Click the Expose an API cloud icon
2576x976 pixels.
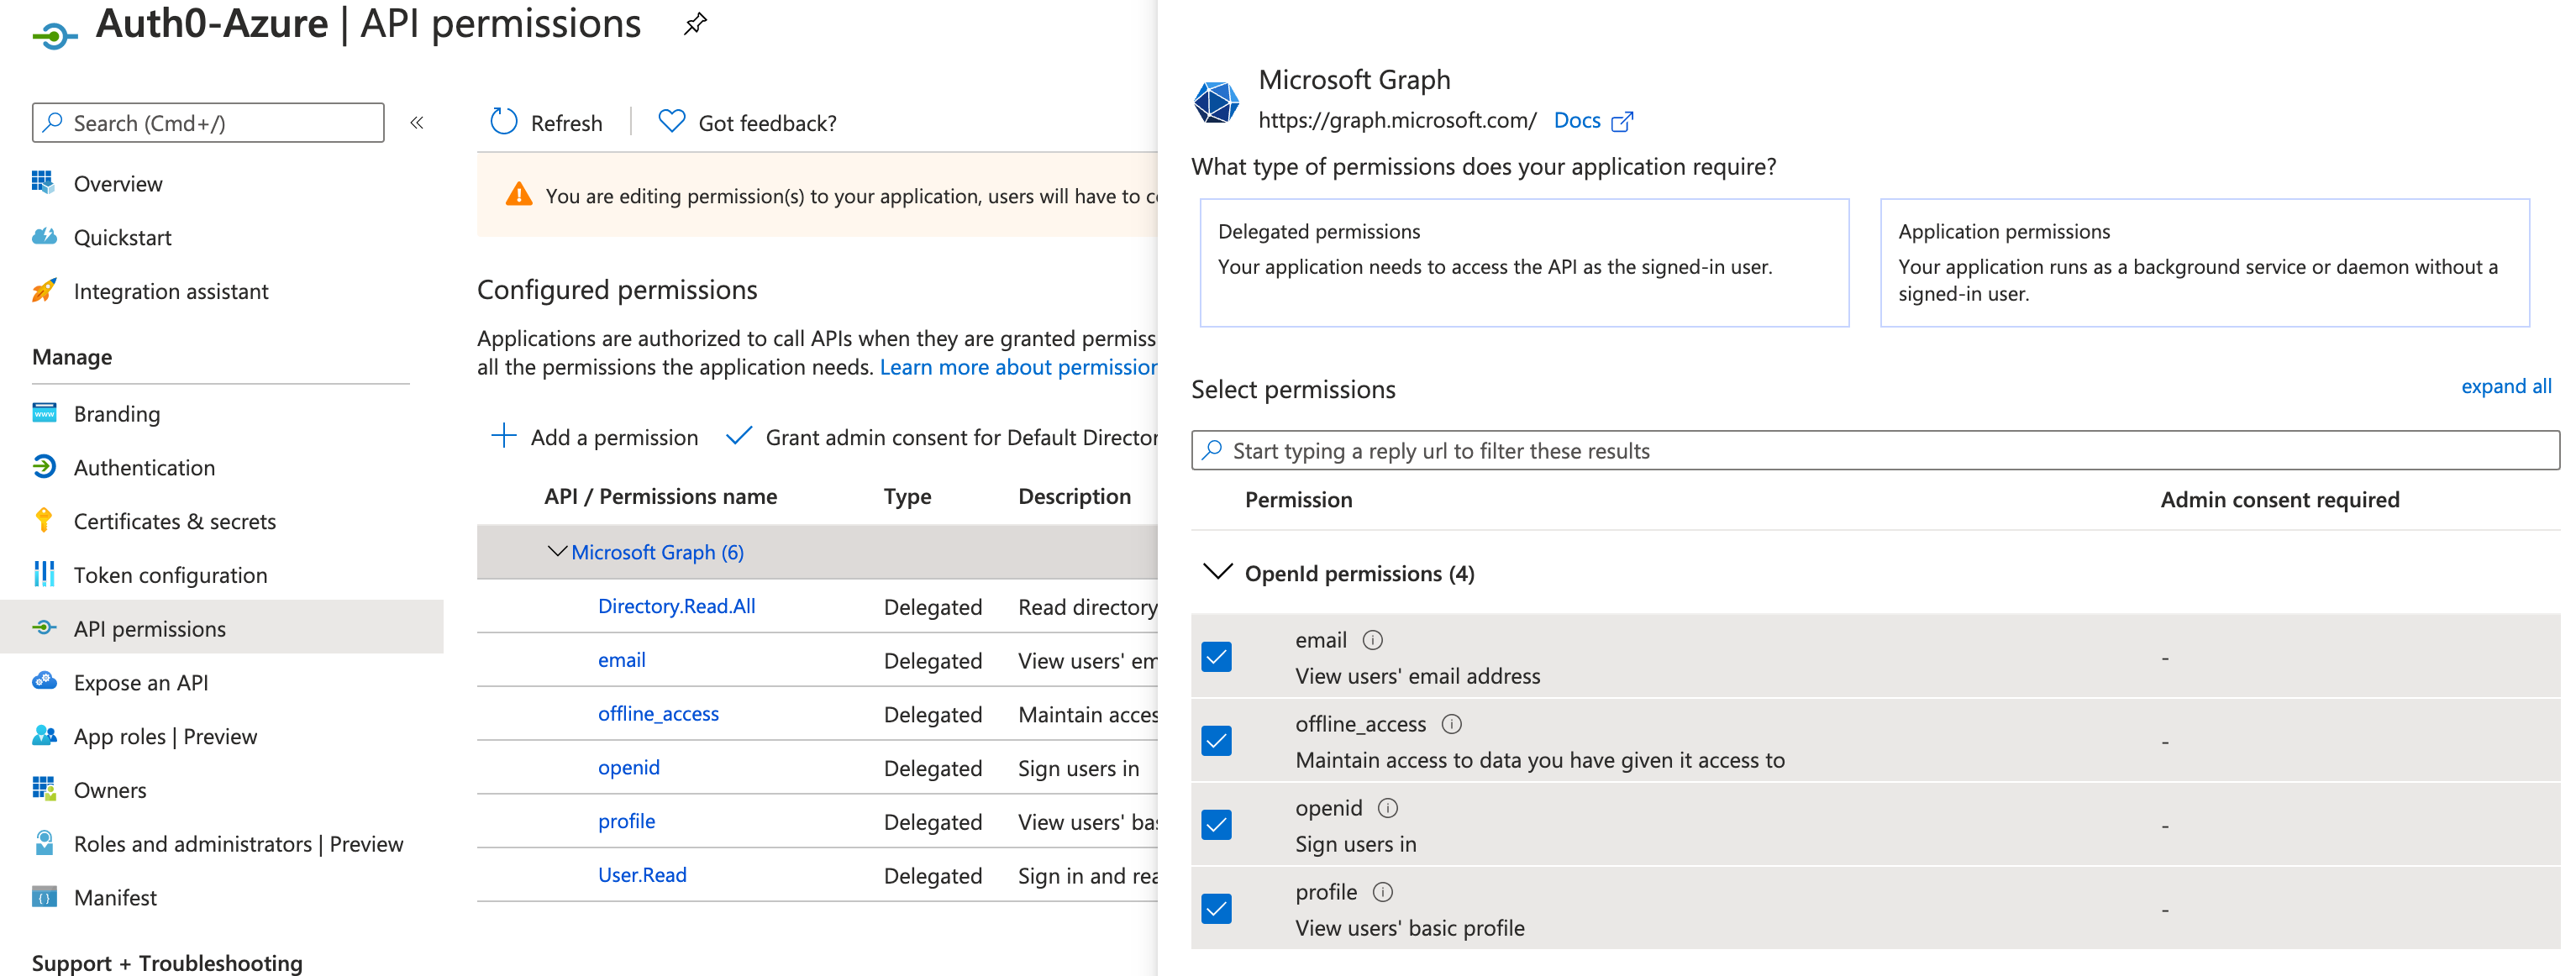44,681
